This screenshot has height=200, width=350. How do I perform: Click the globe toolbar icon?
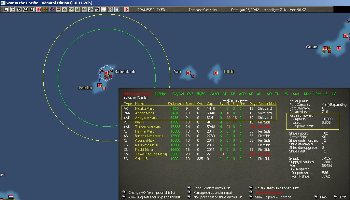coord(91,9)
